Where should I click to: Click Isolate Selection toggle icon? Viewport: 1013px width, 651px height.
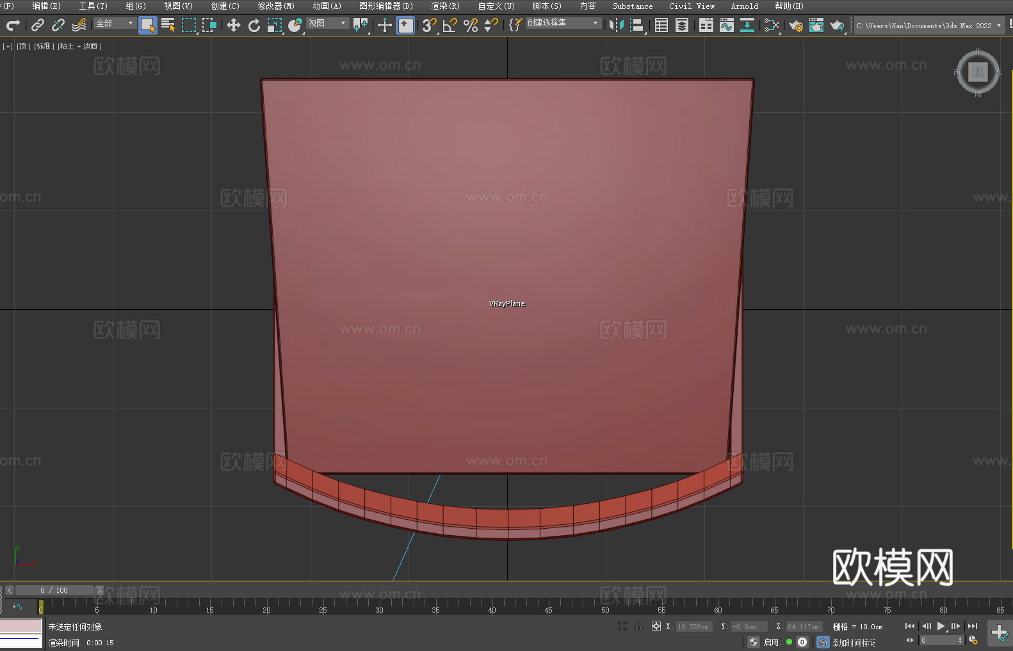click(x=621, y=626)
